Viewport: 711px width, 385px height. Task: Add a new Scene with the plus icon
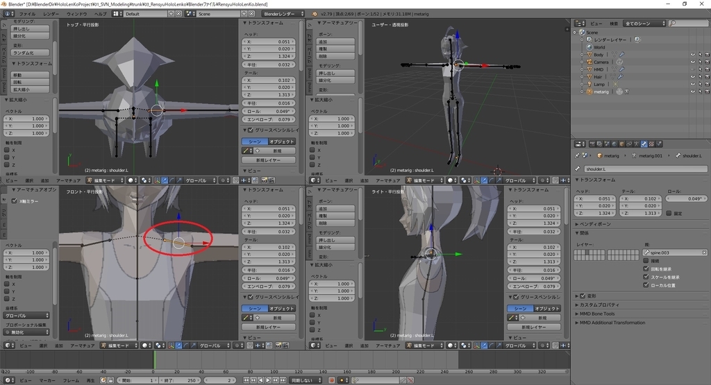tap(244, 14)
